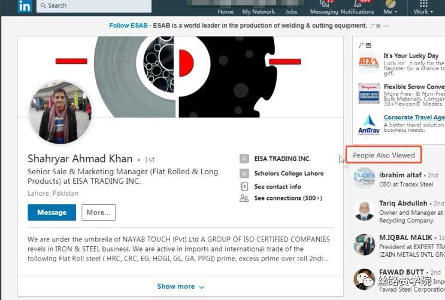Click the Work apps grid icon
The image size is (445, 300).
(423, 4)
